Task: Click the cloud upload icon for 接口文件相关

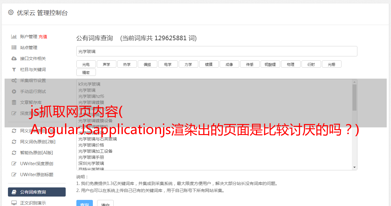Action: click(x=14, y=59)
